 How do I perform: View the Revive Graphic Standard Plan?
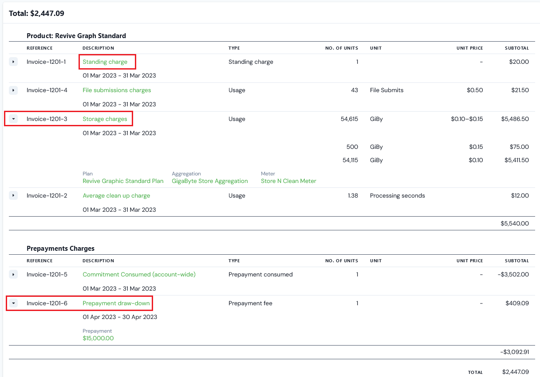point(123,181)
